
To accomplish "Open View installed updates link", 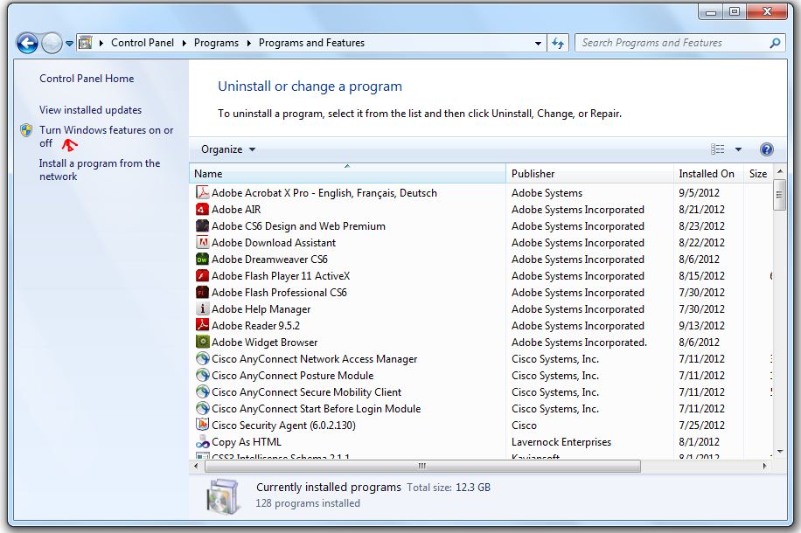I will pos(90,110).
